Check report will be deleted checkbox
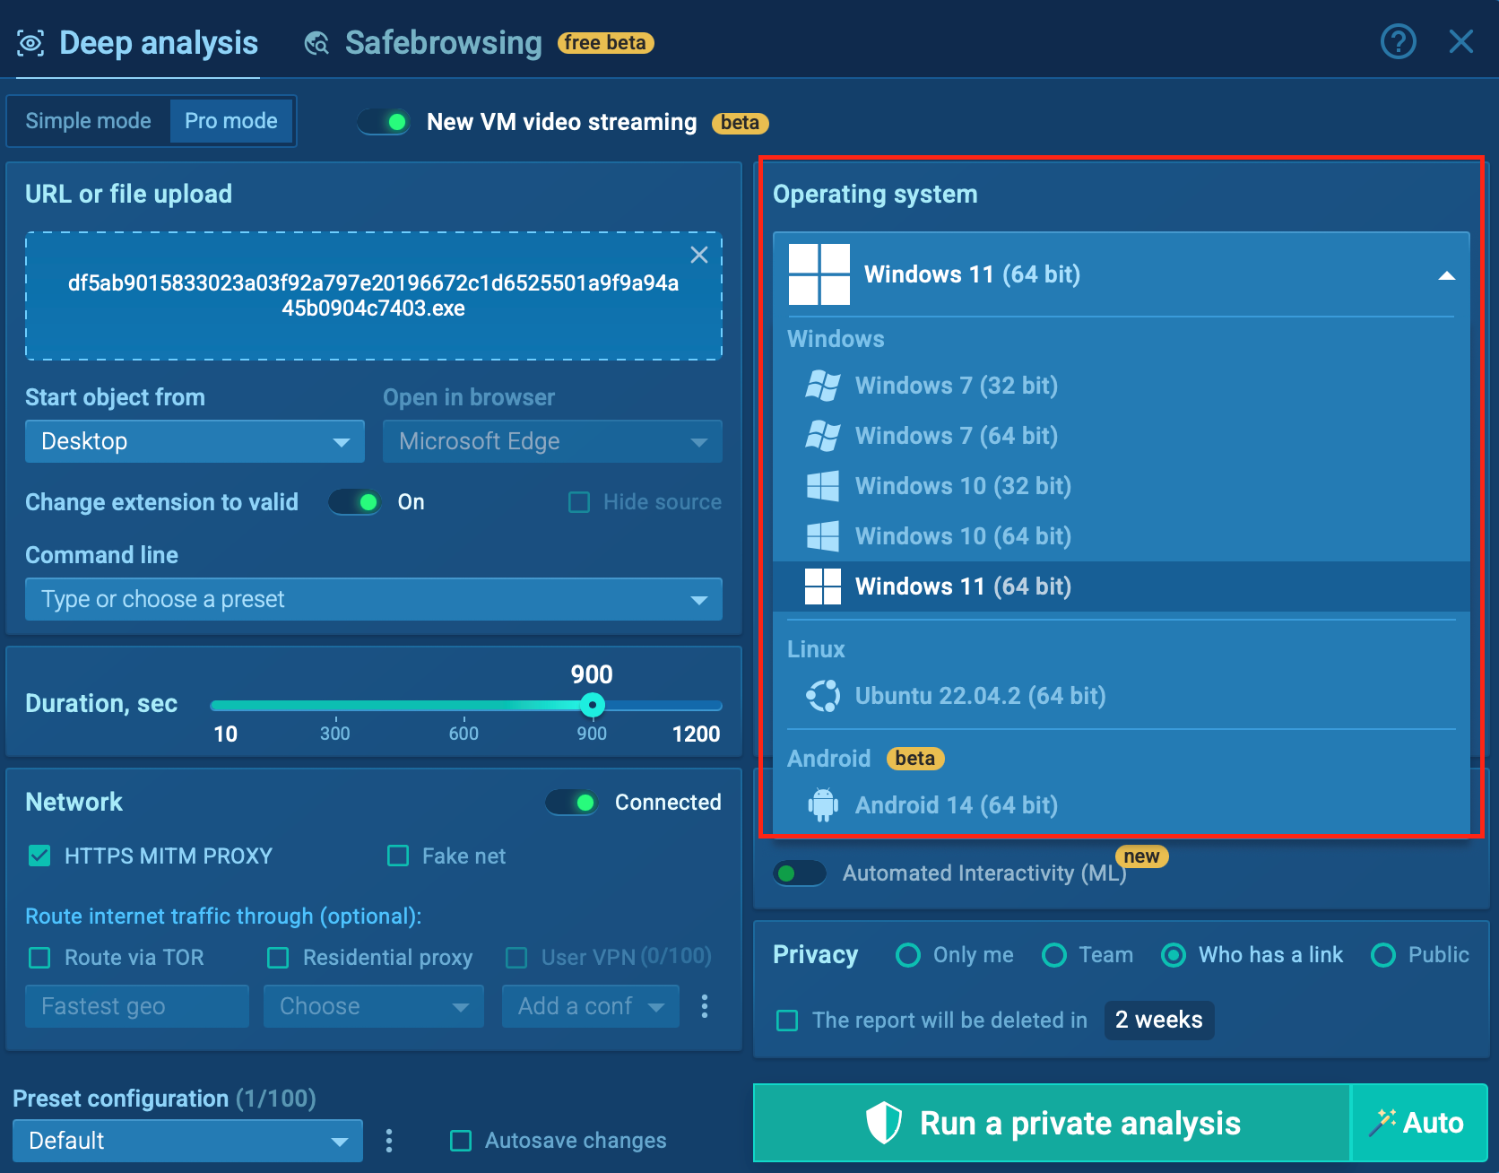 (787, 1021)
